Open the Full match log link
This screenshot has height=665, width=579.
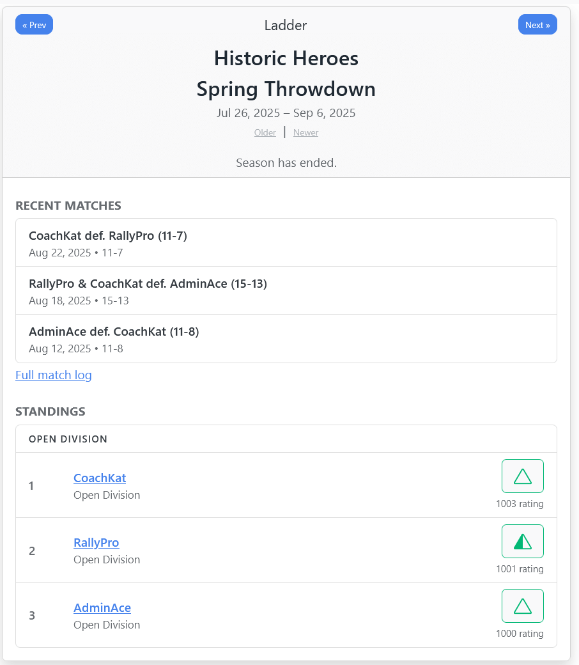click(54, 375)
